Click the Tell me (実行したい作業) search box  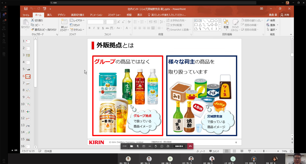167,15
